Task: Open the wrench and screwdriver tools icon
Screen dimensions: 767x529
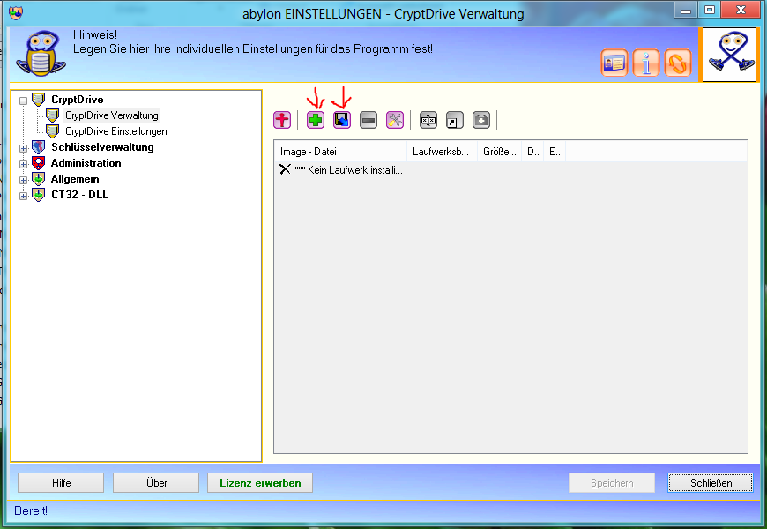Action: pos(395,120)
